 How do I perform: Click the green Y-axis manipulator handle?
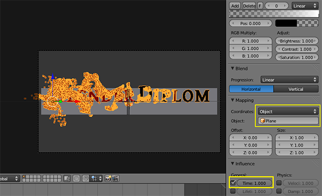[60, 102]
